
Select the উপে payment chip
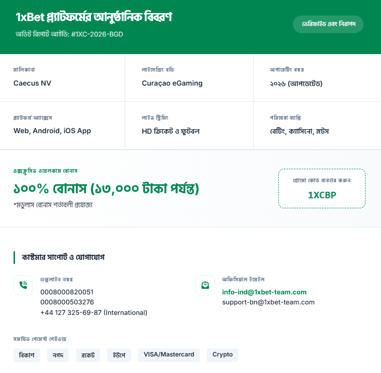(x=119, y=355)
